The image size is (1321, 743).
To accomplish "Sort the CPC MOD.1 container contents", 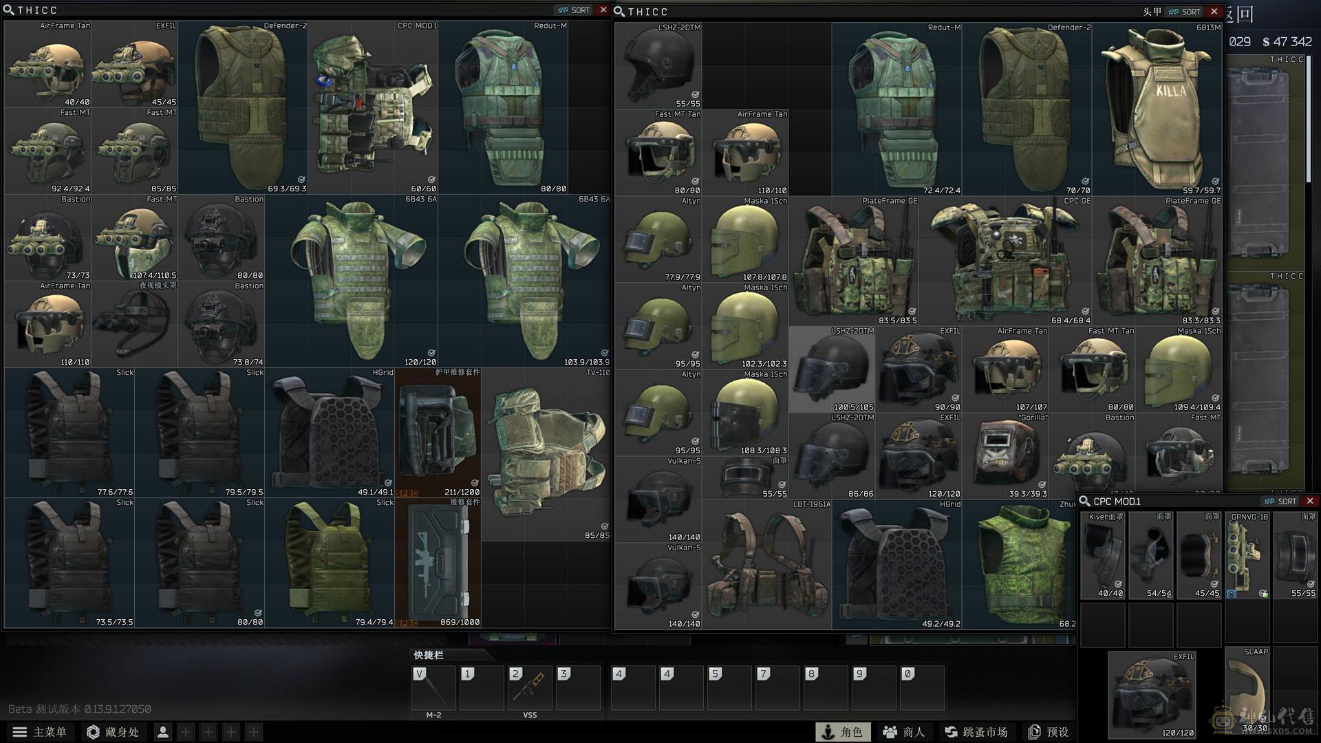I will pos(1281,502).
